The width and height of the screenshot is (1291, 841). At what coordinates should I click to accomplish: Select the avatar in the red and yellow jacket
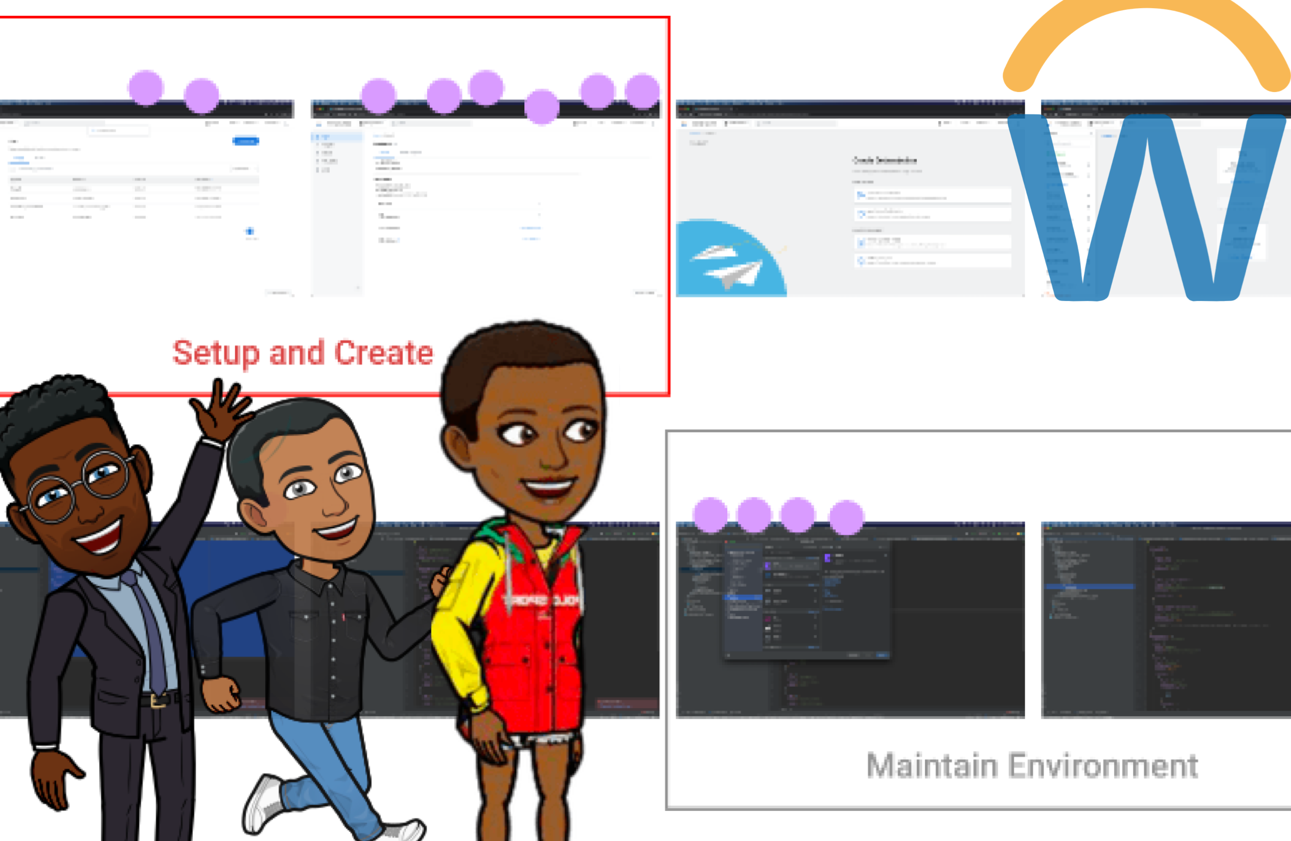pyautogui.click(x=521, y=580)
